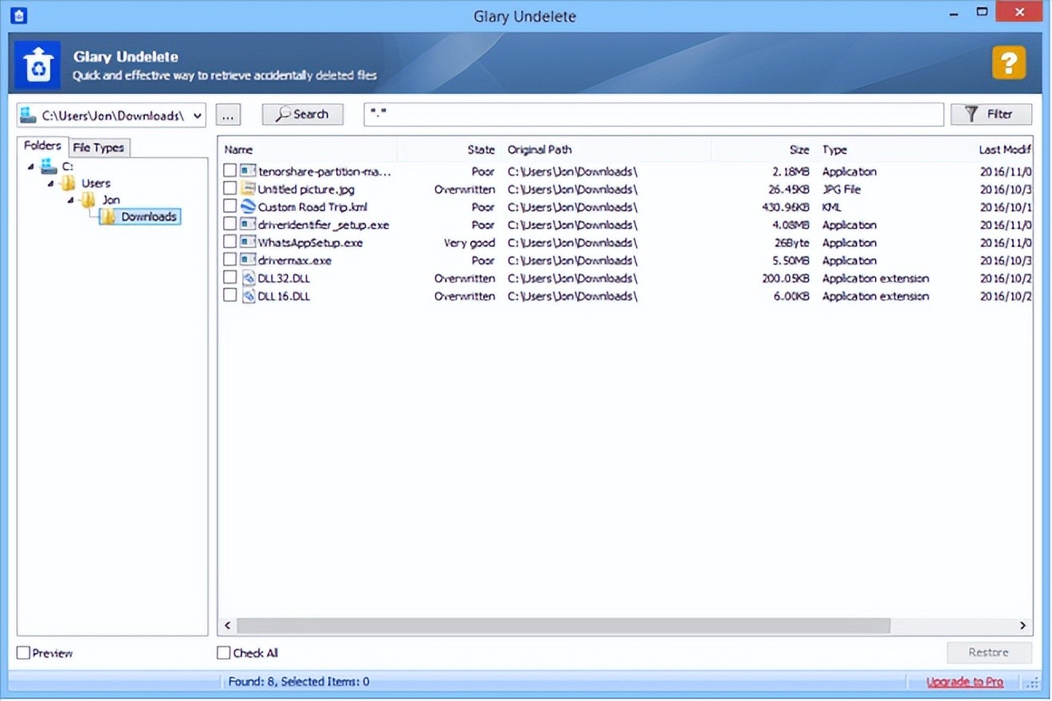
Task: Click the Custom Road Trip.kml file icon
Action: tap(248, 207)
